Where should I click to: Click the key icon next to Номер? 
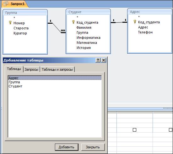click(x=10, y=23)
